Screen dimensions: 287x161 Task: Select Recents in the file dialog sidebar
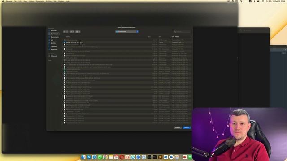(x=53, y=31)
